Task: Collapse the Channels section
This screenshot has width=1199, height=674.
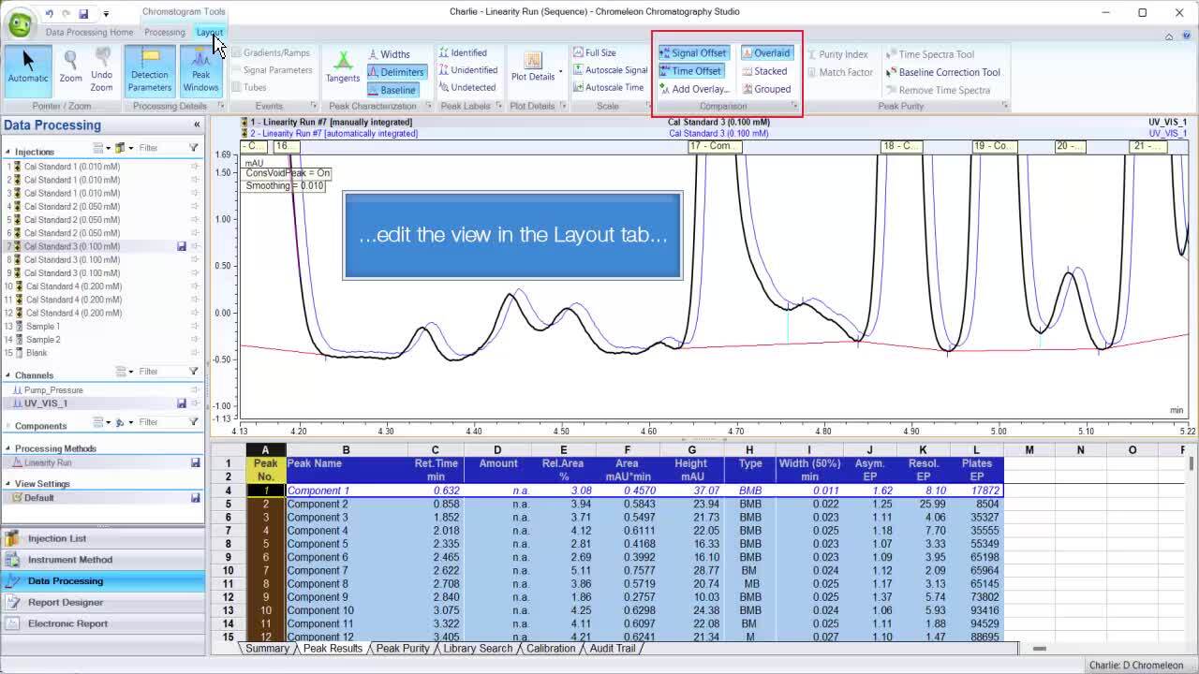Action: tap(8, 375)
